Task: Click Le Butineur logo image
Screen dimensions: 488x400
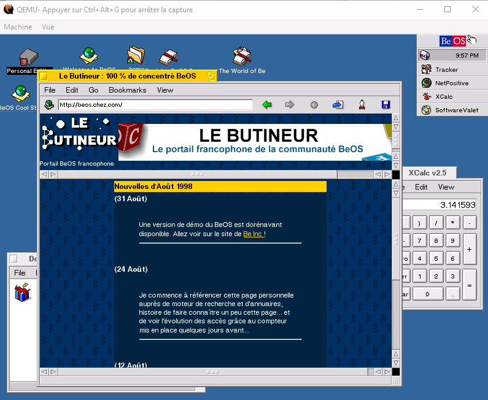Action: [x=79, y=134]
